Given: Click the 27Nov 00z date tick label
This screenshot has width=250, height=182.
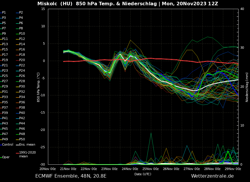Looking at the screenshot, I should click(x=192, y=169).
